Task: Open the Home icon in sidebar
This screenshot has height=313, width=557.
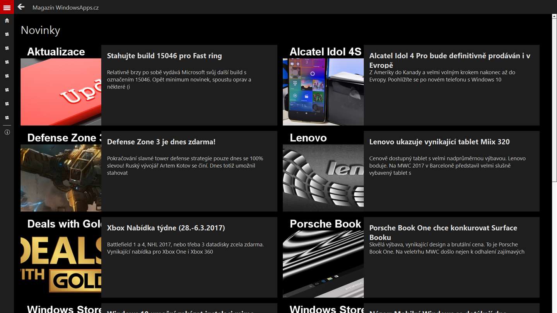Action: 7,20
